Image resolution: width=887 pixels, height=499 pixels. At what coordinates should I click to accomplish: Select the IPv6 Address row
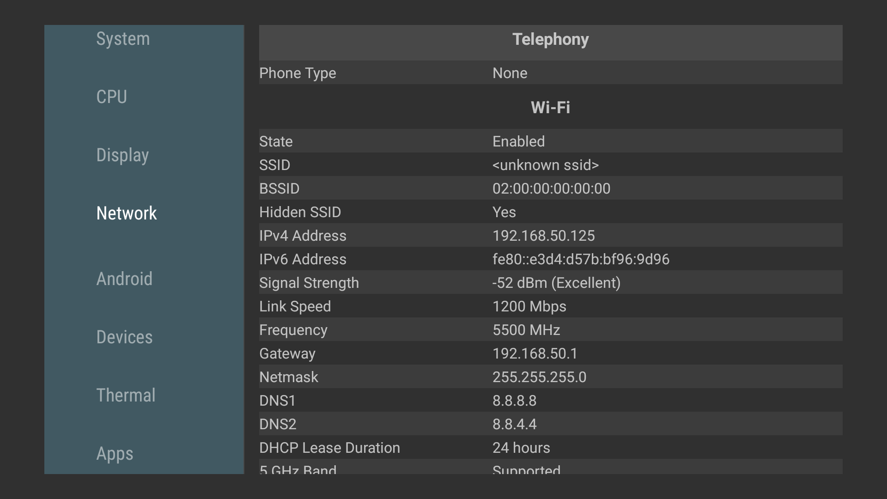(x=551, y=259)
